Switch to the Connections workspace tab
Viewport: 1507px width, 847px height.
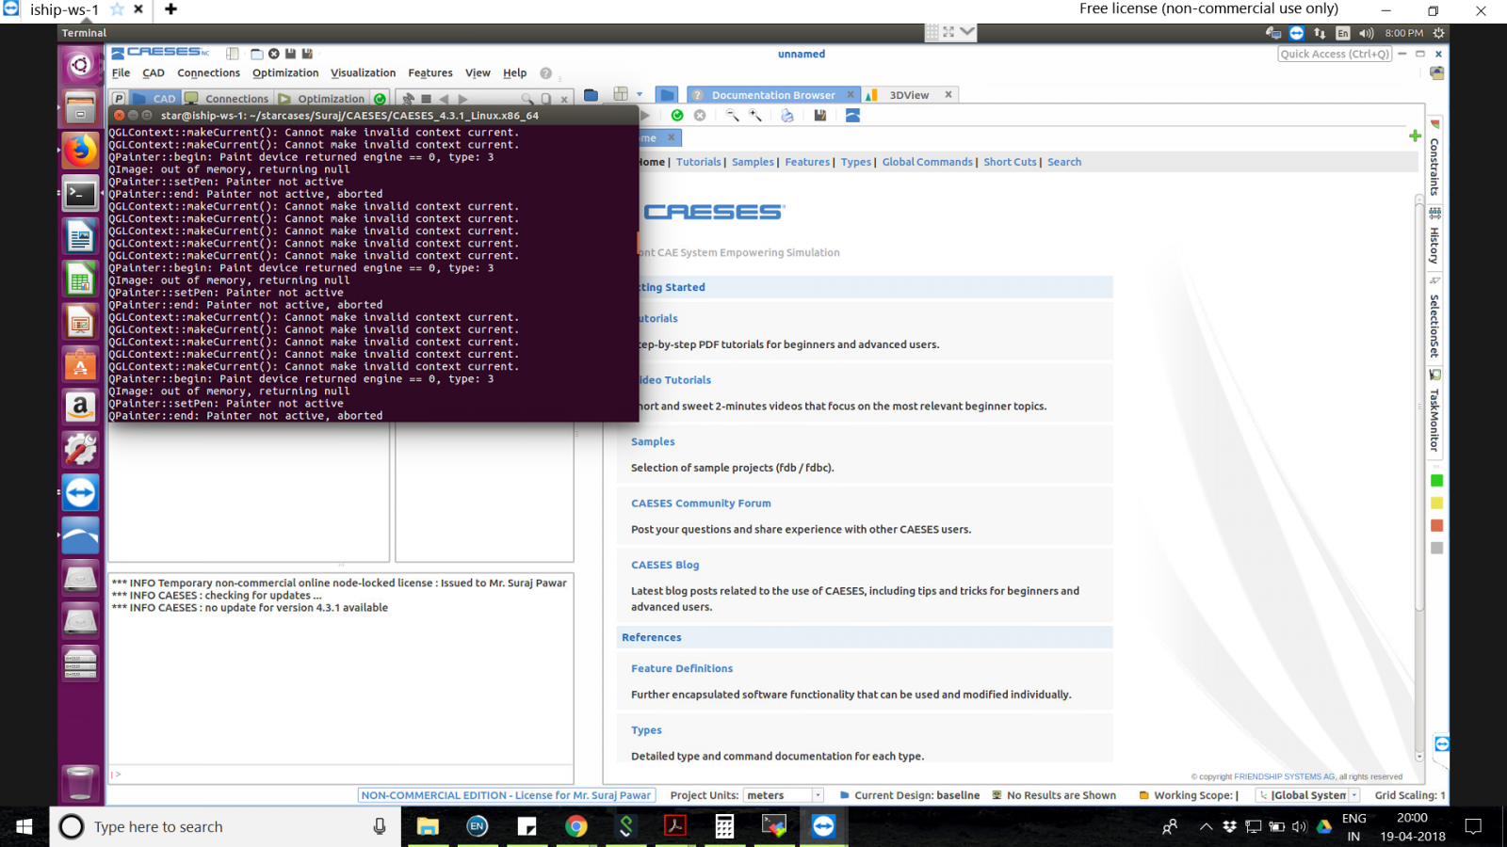tap(227, 98)
